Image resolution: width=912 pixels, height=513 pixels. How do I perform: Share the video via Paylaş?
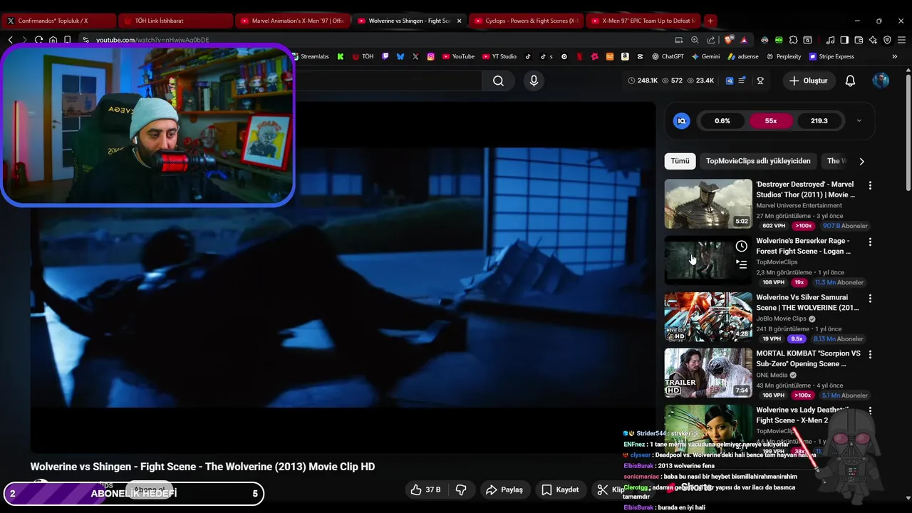(504, 489)
